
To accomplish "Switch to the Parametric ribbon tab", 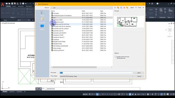I will tap(29, 6).
